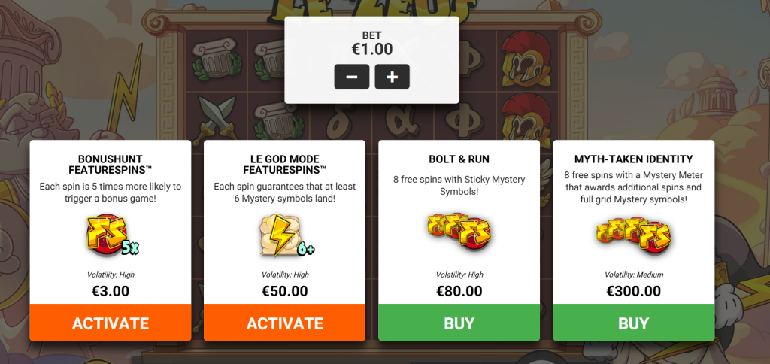The width and height of the screenshot is (770, 364).
Task: Decrease the bet with the minus button
Action: 352,77
